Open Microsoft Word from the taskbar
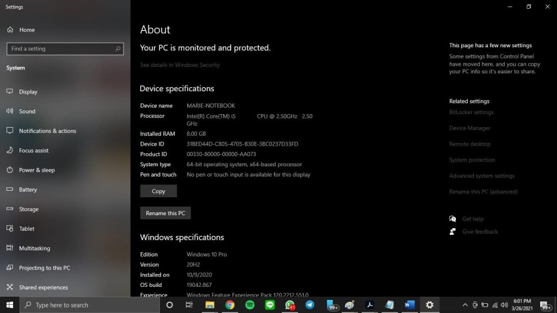 click(x=409, y=305)
